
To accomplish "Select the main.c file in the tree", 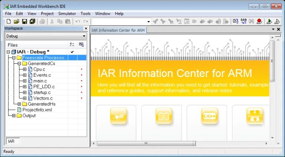I will point(40,81).
